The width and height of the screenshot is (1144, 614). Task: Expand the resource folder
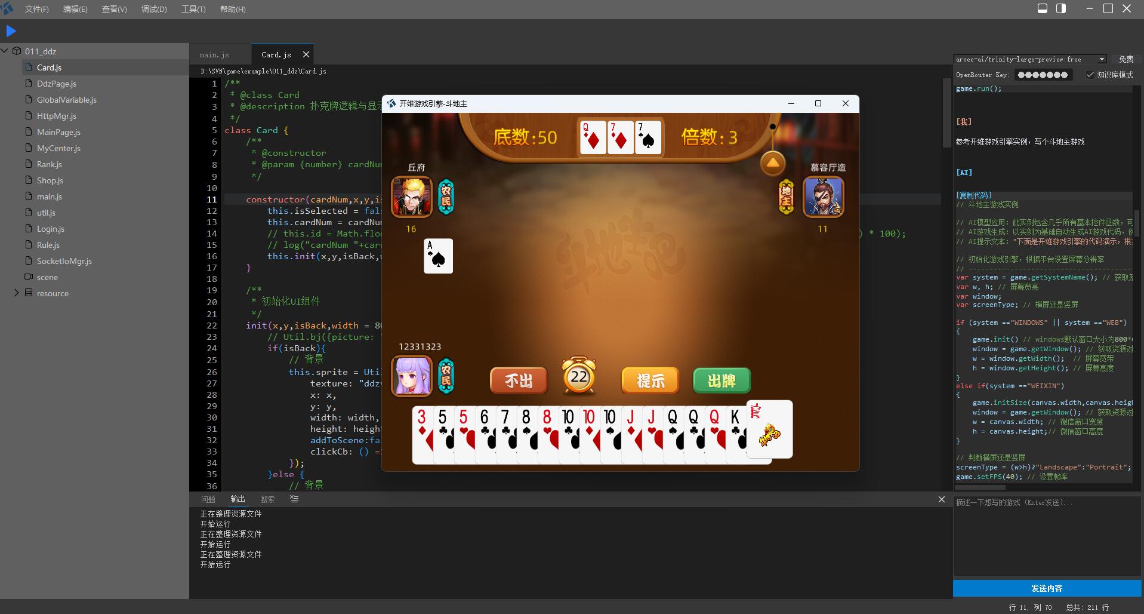pyautogui.click(x=16, y=293)
